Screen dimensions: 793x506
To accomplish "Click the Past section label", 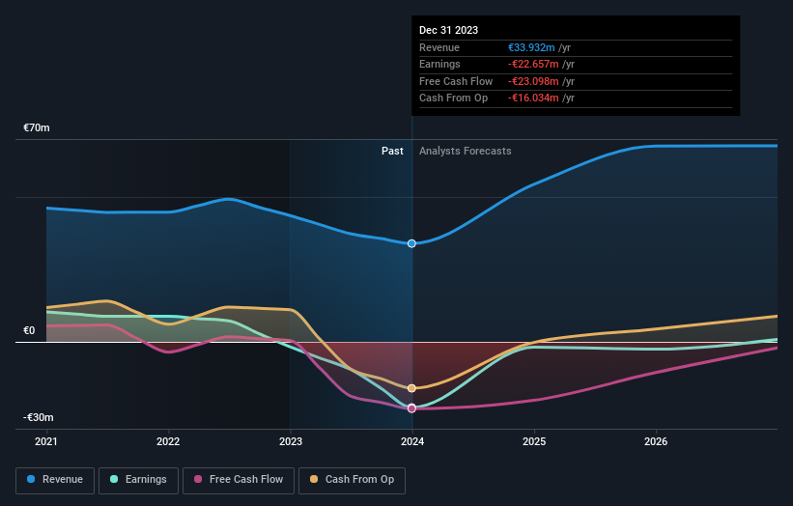I will (x=392, y=152).
